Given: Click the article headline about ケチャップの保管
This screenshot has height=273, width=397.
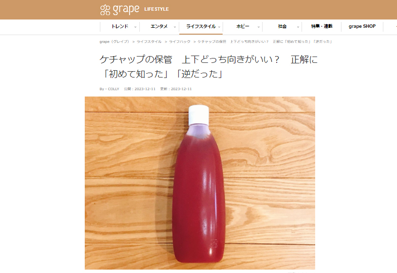Looking at the screenshot, I should (208, 67).
